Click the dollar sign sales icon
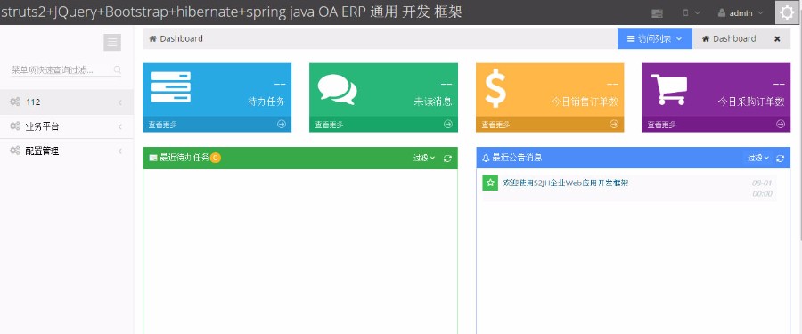802x334 pixels. click(x=495, y=88)
